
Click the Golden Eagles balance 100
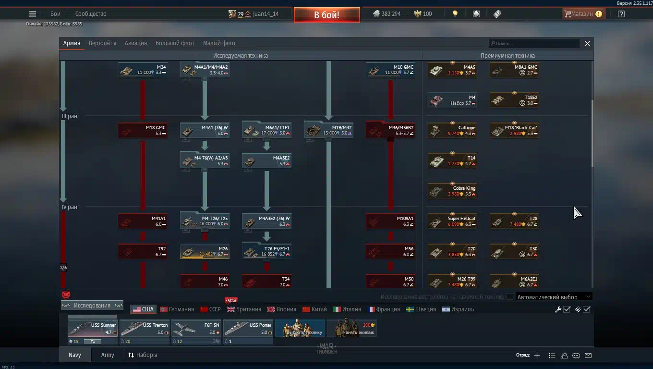pyautogui.click(x=423, y=14)
